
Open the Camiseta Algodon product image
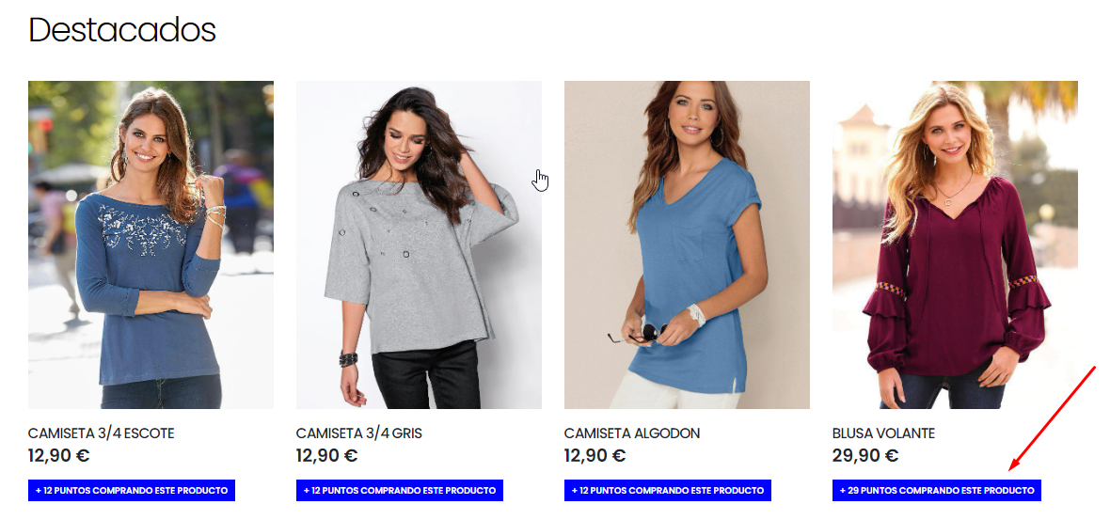687,244
